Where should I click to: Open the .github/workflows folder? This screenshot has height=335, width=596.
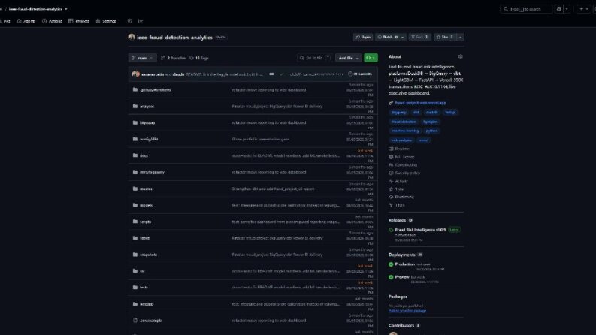(155, 90)
